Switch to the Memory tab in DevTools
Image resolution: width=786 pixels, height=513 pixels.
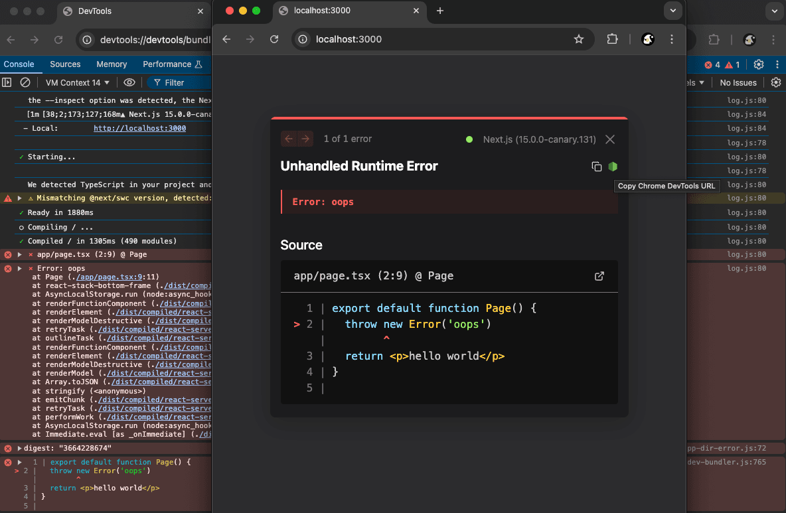[112, 64]
